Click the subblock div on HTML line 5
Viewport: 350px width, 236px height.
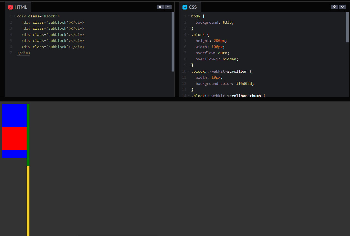coord(53,41)
